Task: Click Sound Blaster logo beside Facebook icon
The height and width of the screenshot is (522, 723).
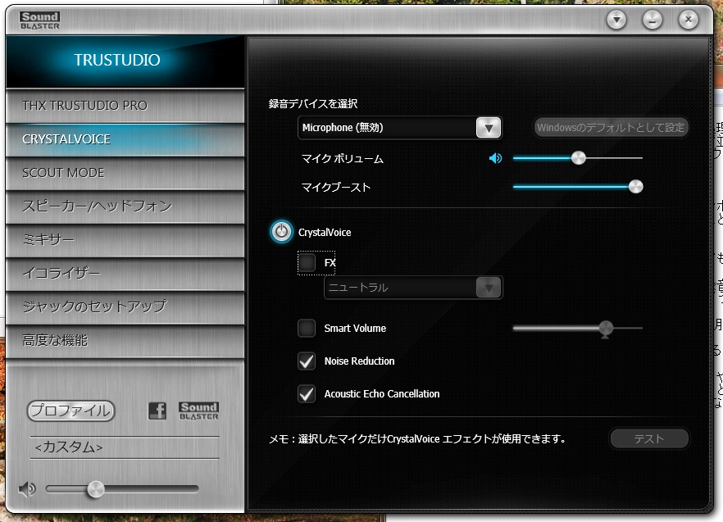Action: pyautogui.click(x=198, y=411)
